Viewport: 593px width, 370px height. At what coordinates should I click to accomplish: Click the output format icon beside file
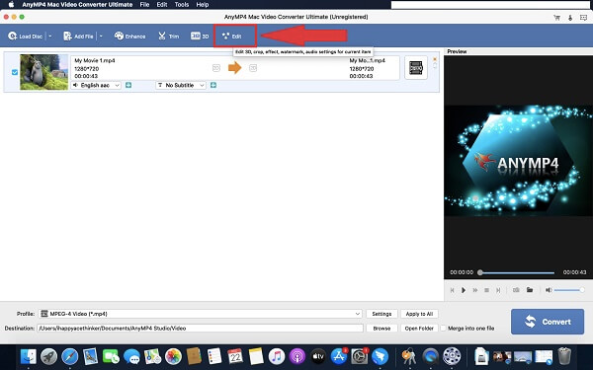pyautogui.click(x=416, y=68)
